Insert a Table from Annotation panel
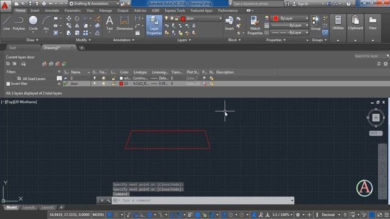Viewport: 390px width, 219px height. click(x=138, y=33)
